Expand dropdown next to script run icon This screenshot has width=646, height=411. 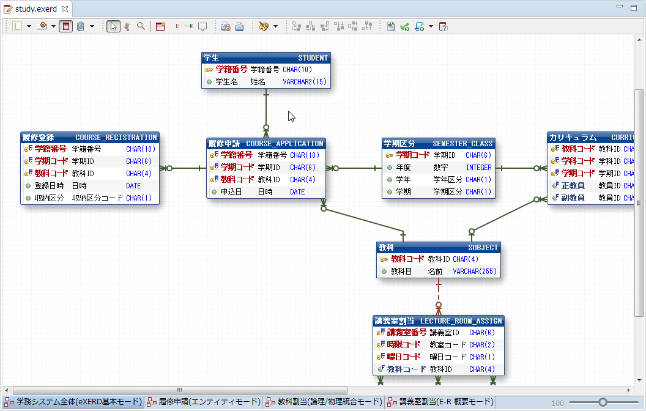coord(431,26)
